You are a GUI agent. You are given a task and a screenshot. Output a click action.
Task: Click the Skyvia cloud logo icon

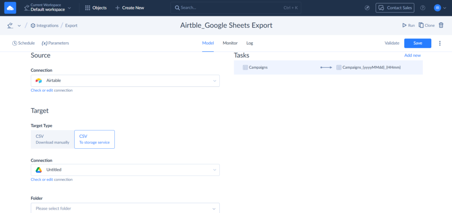coord(10,8)
